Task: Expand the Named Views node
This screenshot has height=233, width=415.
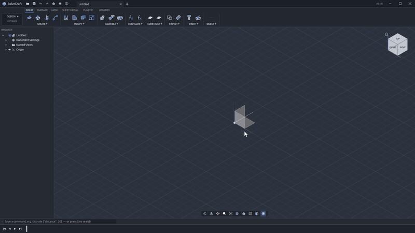Action: click(6, 45)
